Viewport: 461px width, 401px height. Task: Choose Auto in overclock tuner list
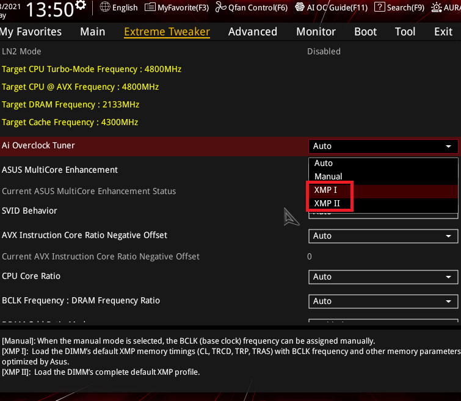(383, 163)
